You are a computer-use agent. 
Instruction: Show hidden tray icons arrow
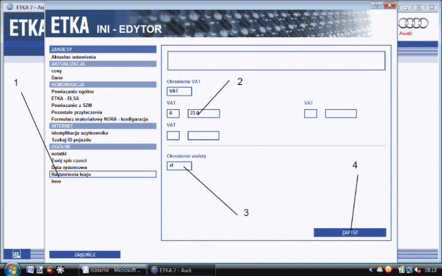tap(371, 270)
